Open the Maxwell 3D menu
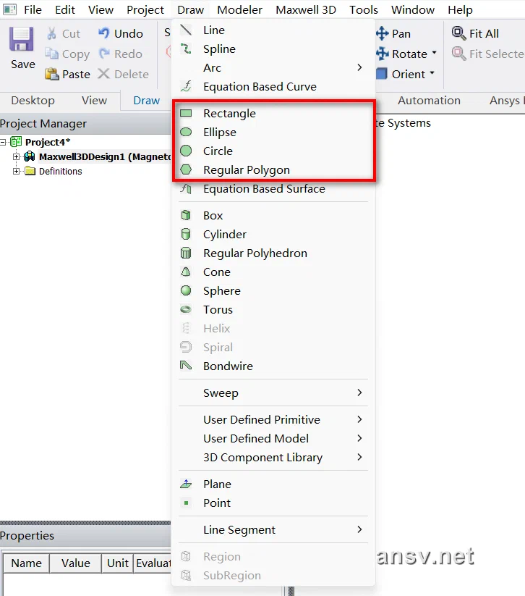Screen dimensions: 525x596 [x=306, y=9]
